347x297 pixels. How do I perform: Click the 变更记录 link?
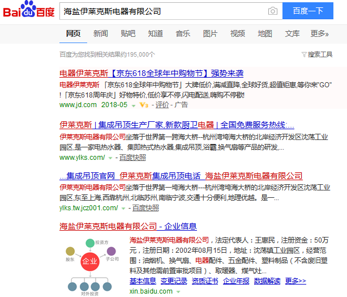click(x=173, y=281)
